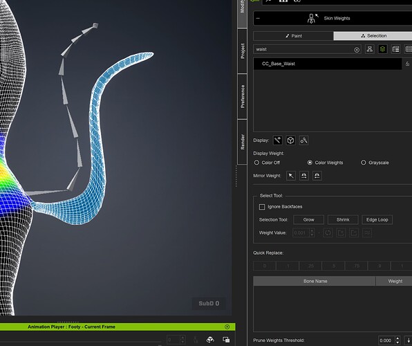Click the Animation Player Footy title text
The height and width of the screenshot is (346, 412).
(71, 327)
